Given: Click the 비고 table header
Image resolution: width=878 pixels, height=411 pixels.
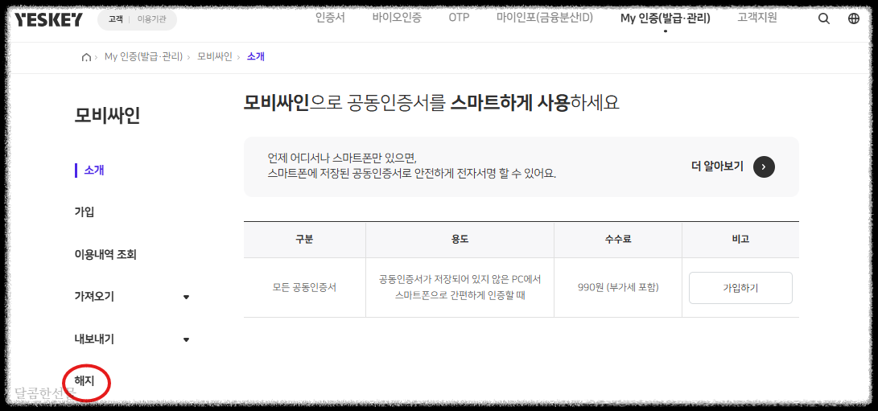Looking at the screenshot, I should click(740, 240).
